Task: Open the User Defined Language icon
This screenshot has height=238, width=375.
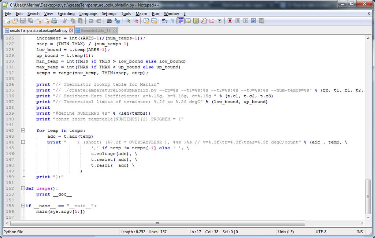Action: 188,21
